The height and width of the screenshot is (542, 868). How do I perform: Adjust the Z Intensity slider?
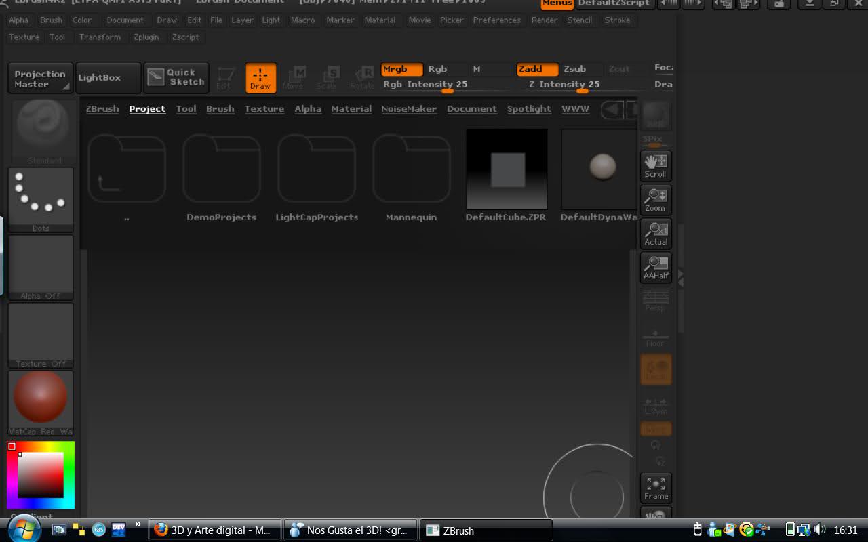[x=581, y=85]
